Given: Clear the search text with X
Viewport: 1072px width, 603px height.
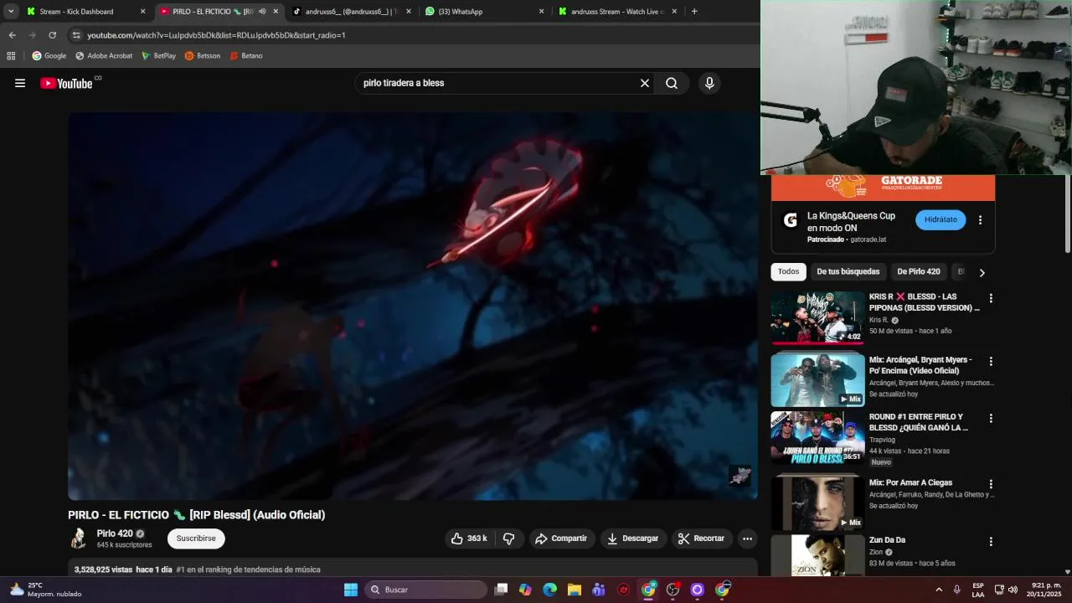Looking at the screenshot, I should (x=645, y=83).
